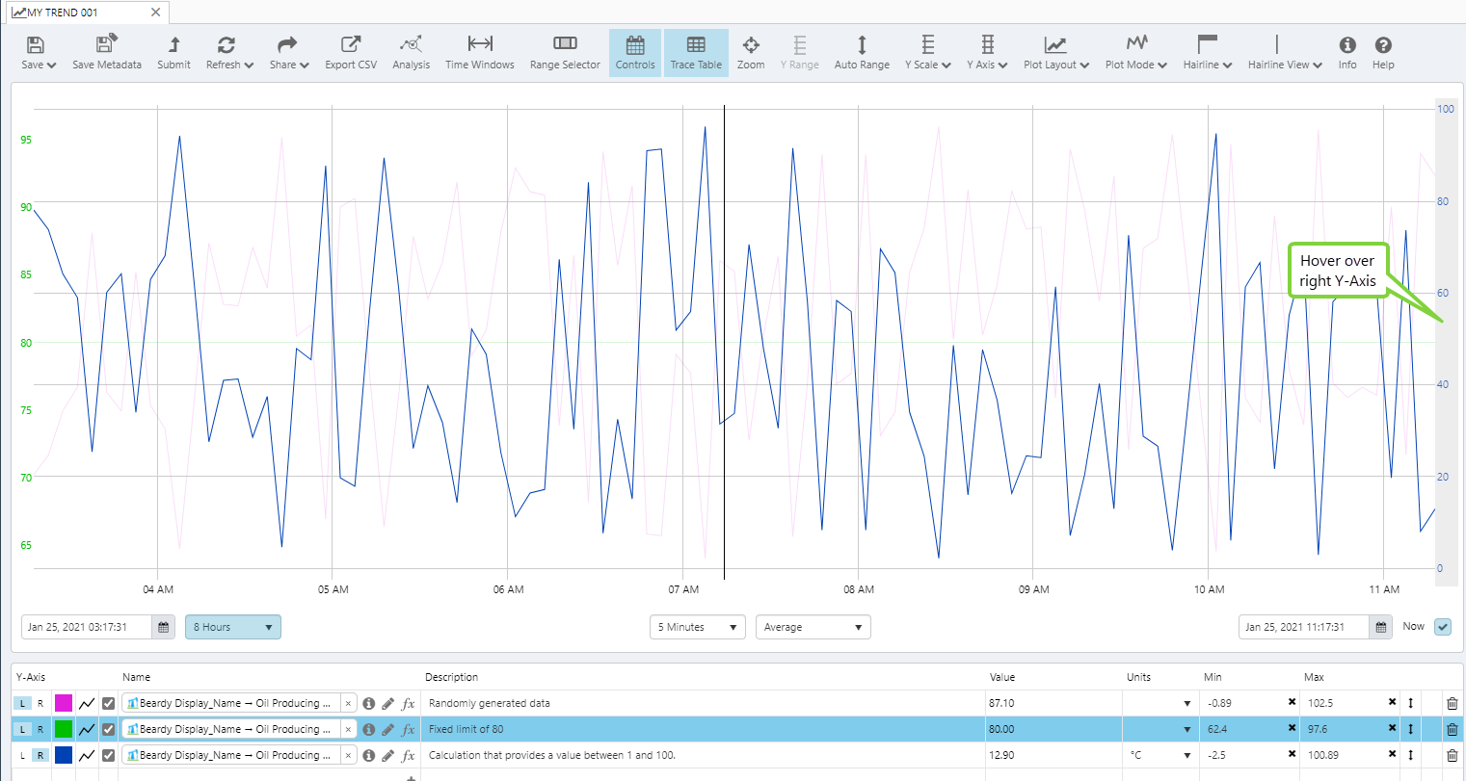Open the Plot Layout menu

pyautogui.click(x=1055, y=52)
